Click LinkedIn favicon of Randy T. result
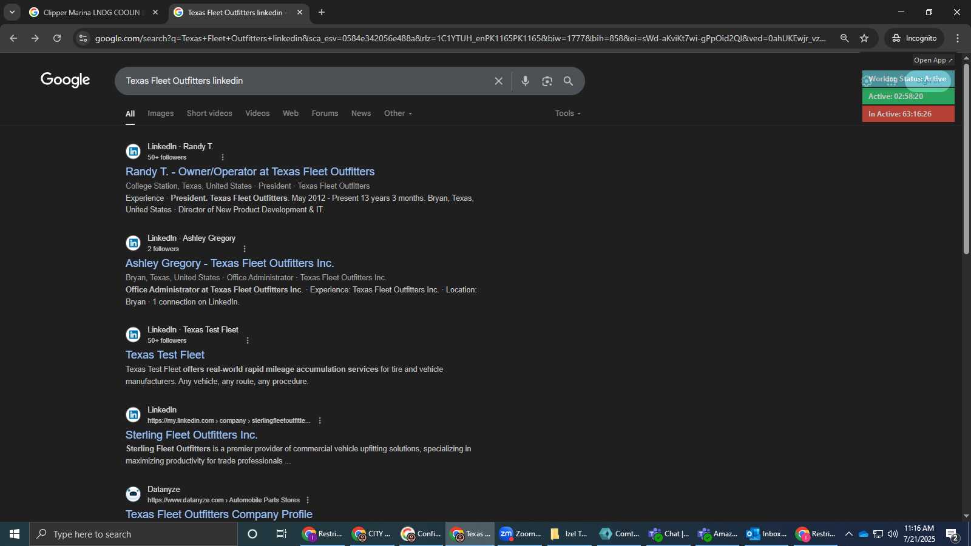Screen dimensions: 971x546 (133, 152)
